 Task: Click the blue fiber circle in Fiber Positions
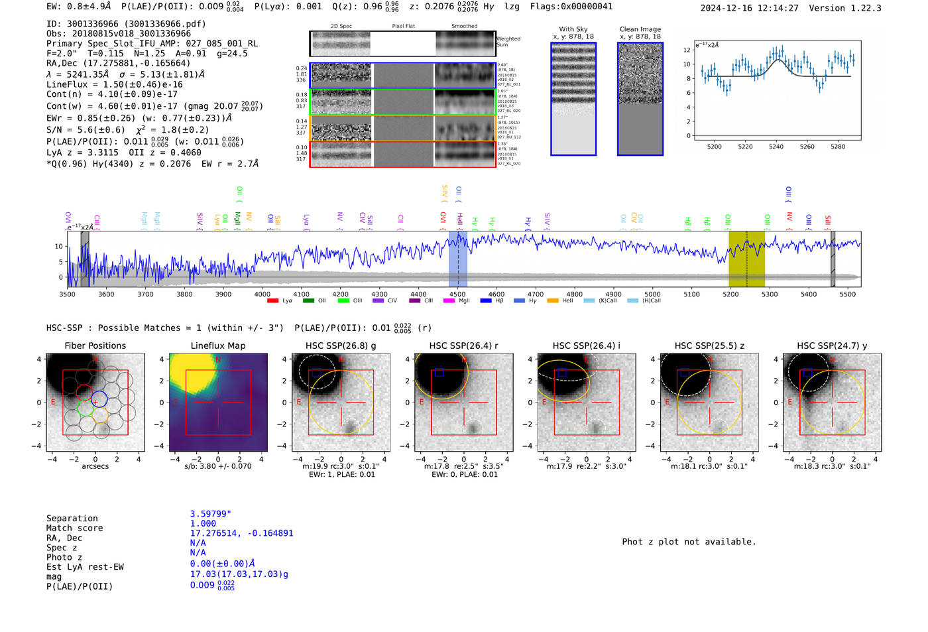[99, 399]
